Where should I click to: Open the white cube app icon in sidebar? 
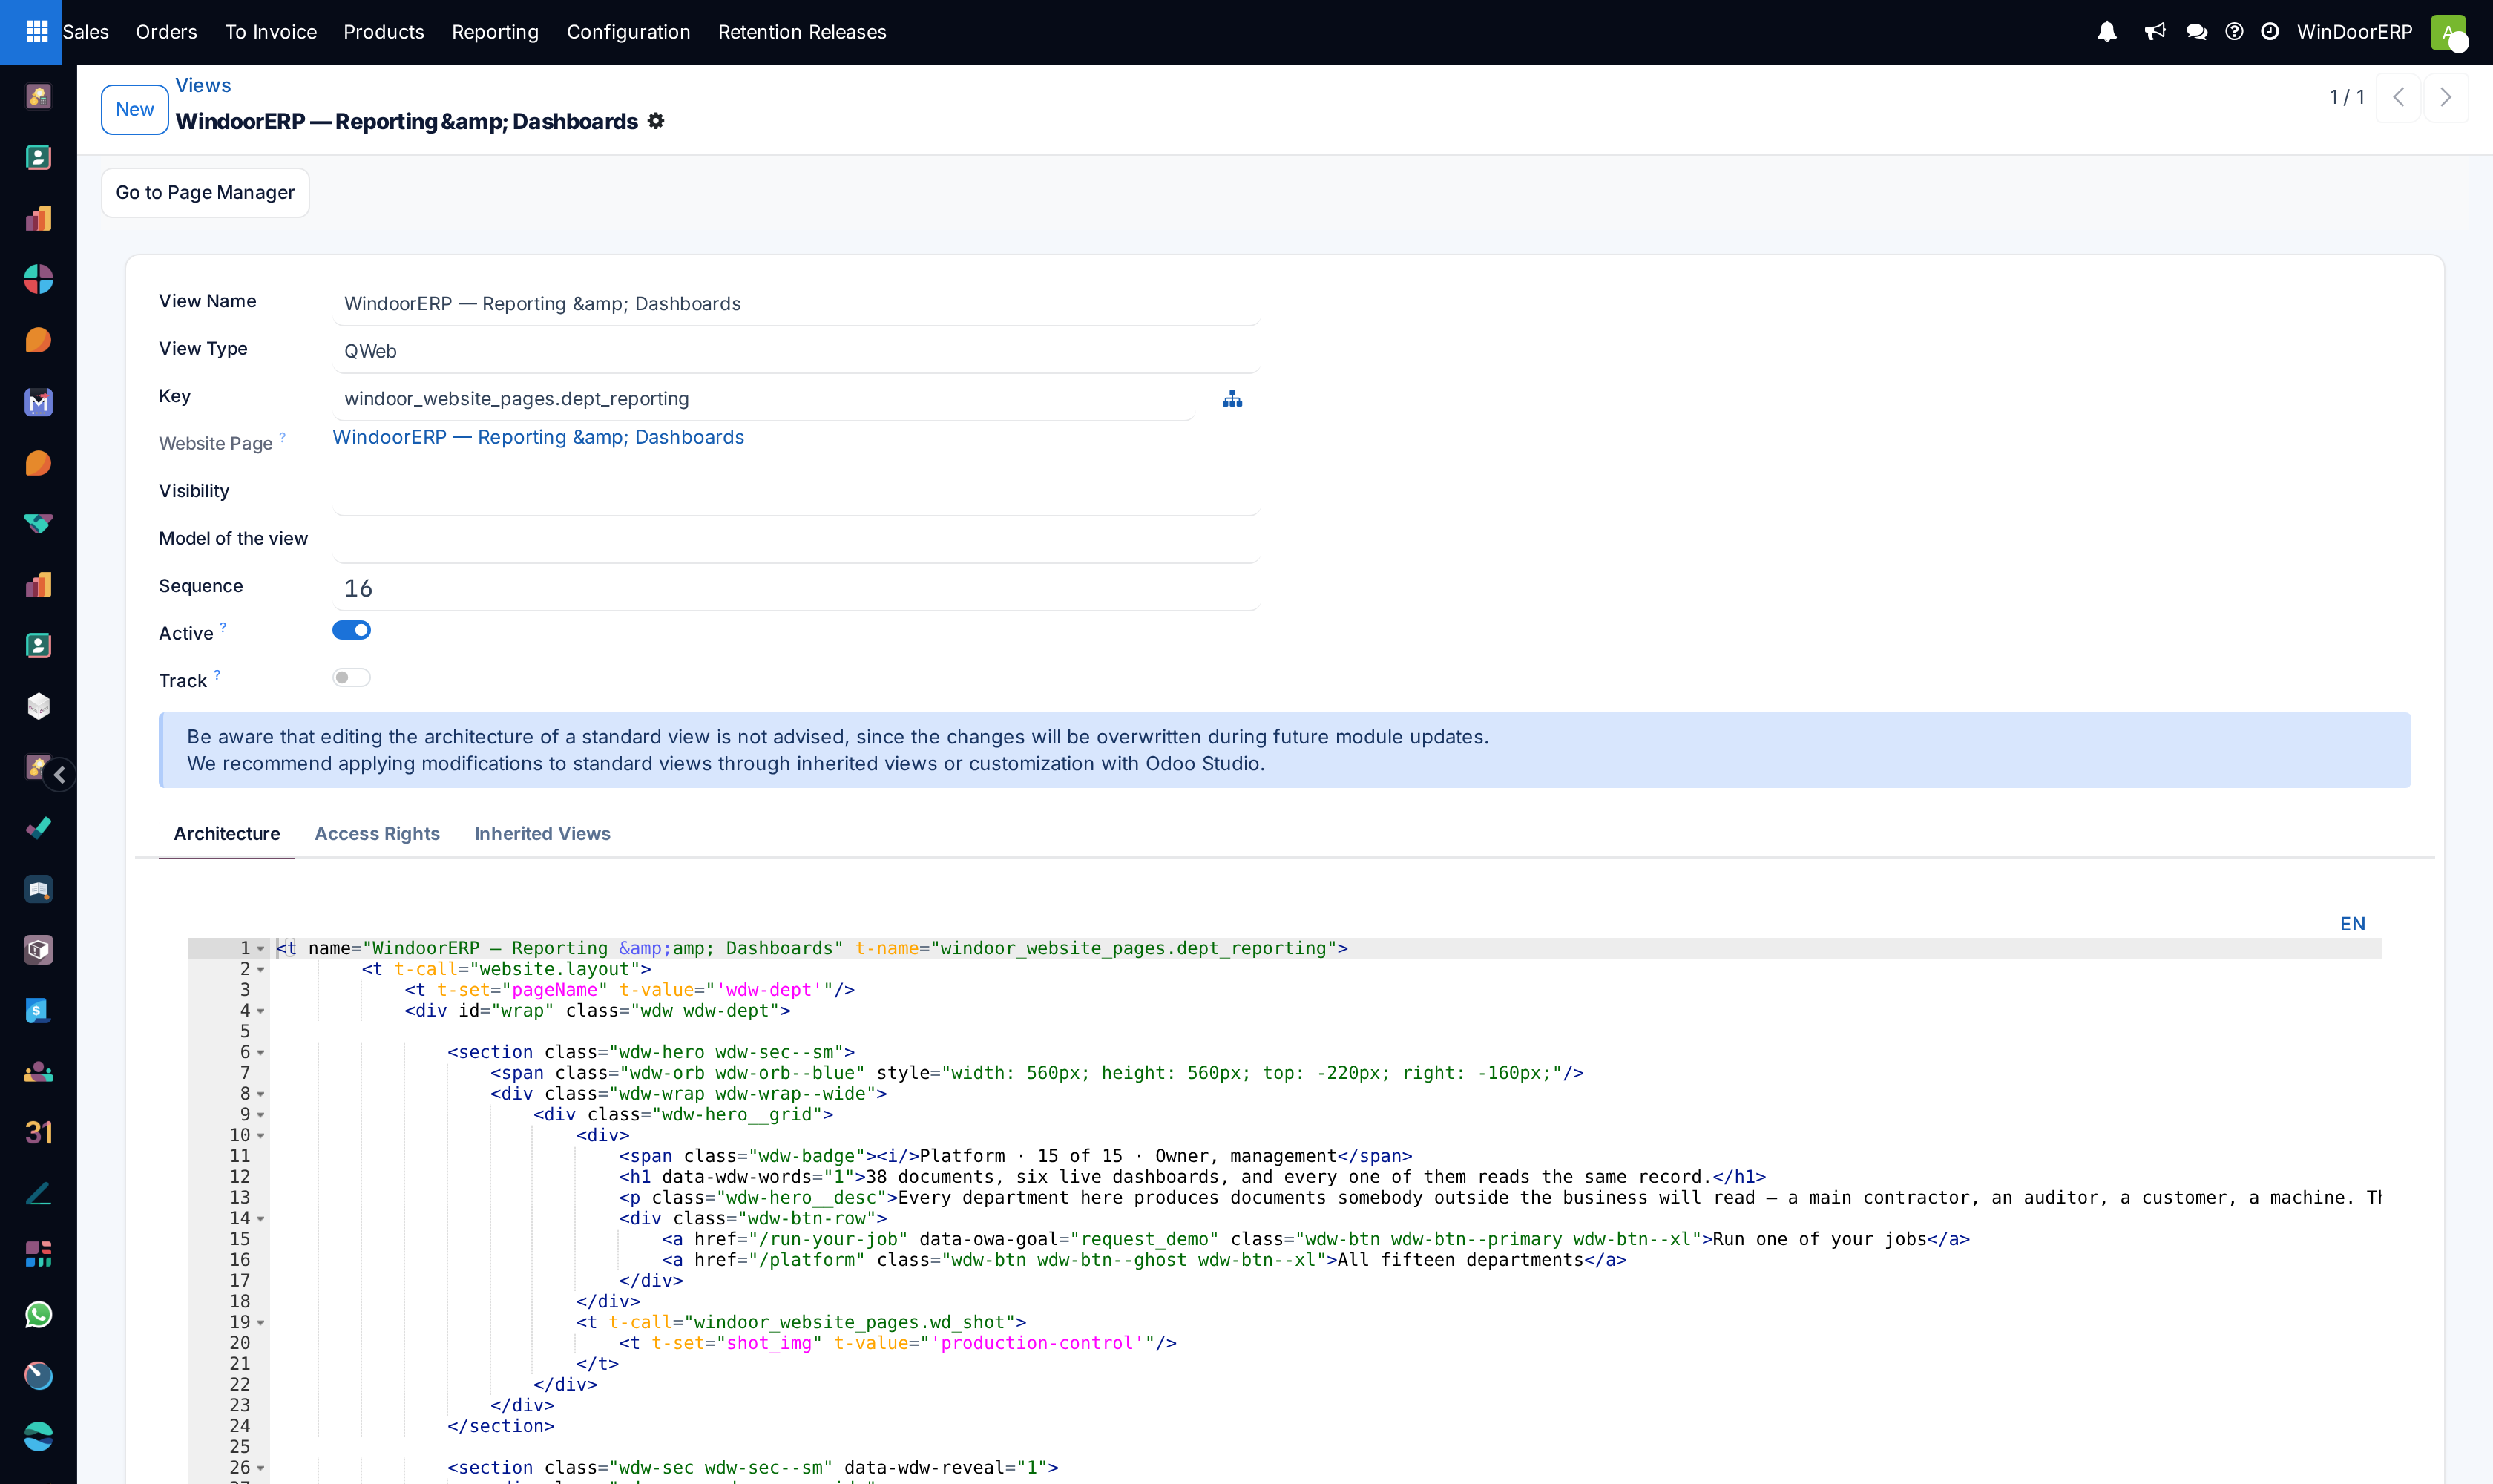(x=38, y=707)
